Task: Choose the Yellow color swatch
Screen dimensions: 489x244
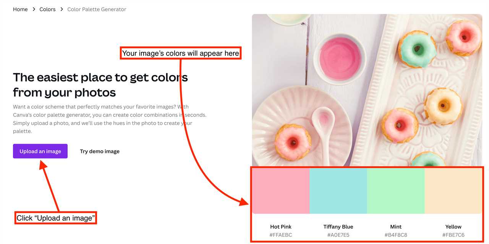Action: [x=453, y=190]
